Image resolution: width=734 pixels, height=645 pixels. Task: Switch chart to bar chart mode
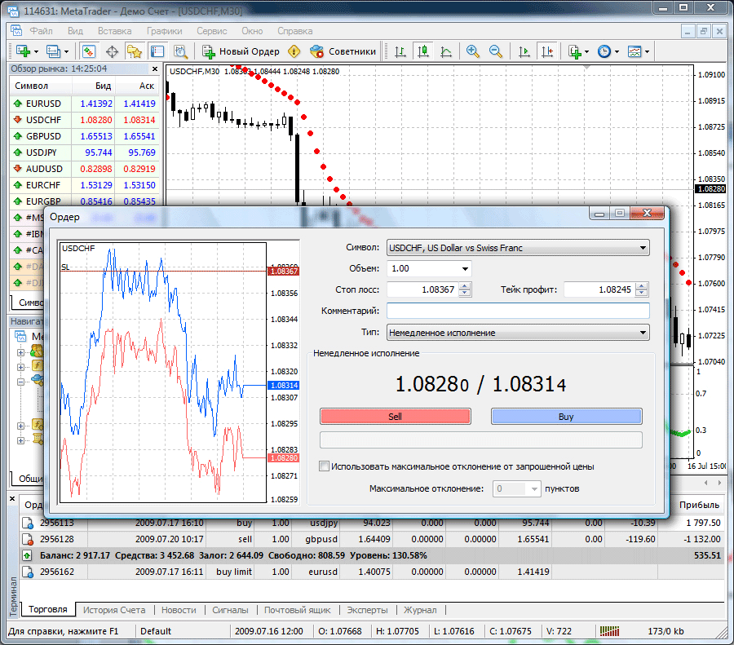point(400,51)
